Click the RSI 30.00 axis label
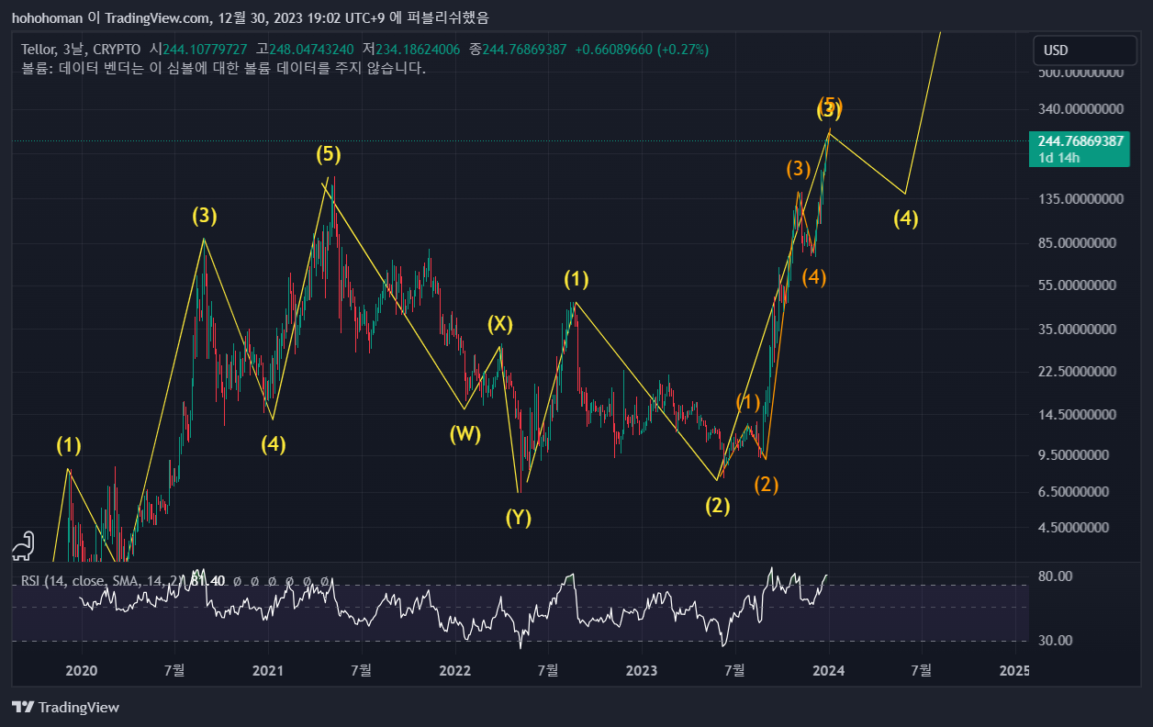This screenshot has height=727, width=1153. [1056, 640]
